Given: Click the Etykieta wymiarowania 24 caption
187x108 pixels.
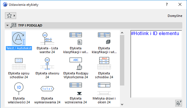Looking at the screenshot, I should click(x=47, y=100).
